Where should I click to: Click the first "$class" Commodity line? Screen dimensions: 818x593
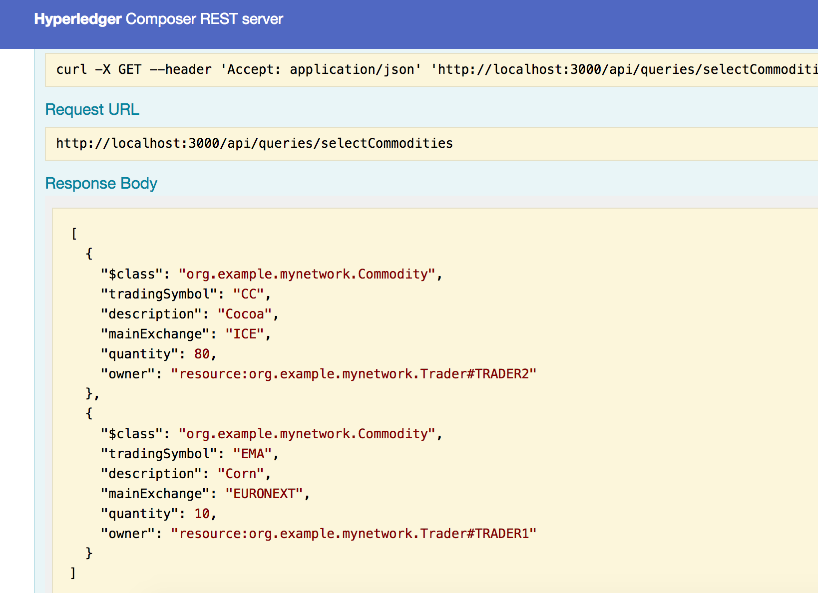tap(271, 274)
